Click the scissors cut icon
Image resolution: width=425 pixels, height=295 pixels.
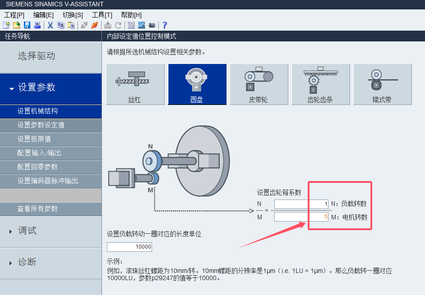coord(50,25)
